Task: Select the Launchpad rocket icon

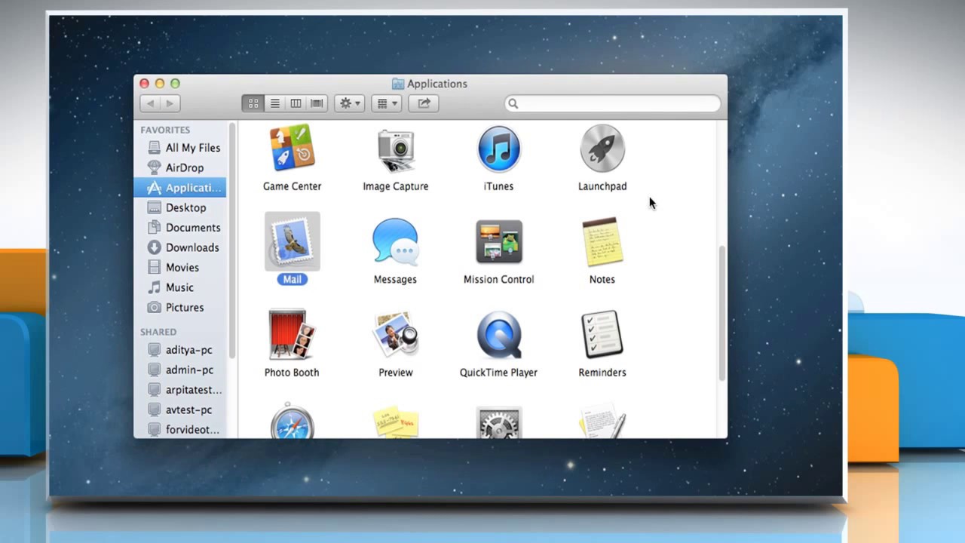Action: [x=602, y=149]
